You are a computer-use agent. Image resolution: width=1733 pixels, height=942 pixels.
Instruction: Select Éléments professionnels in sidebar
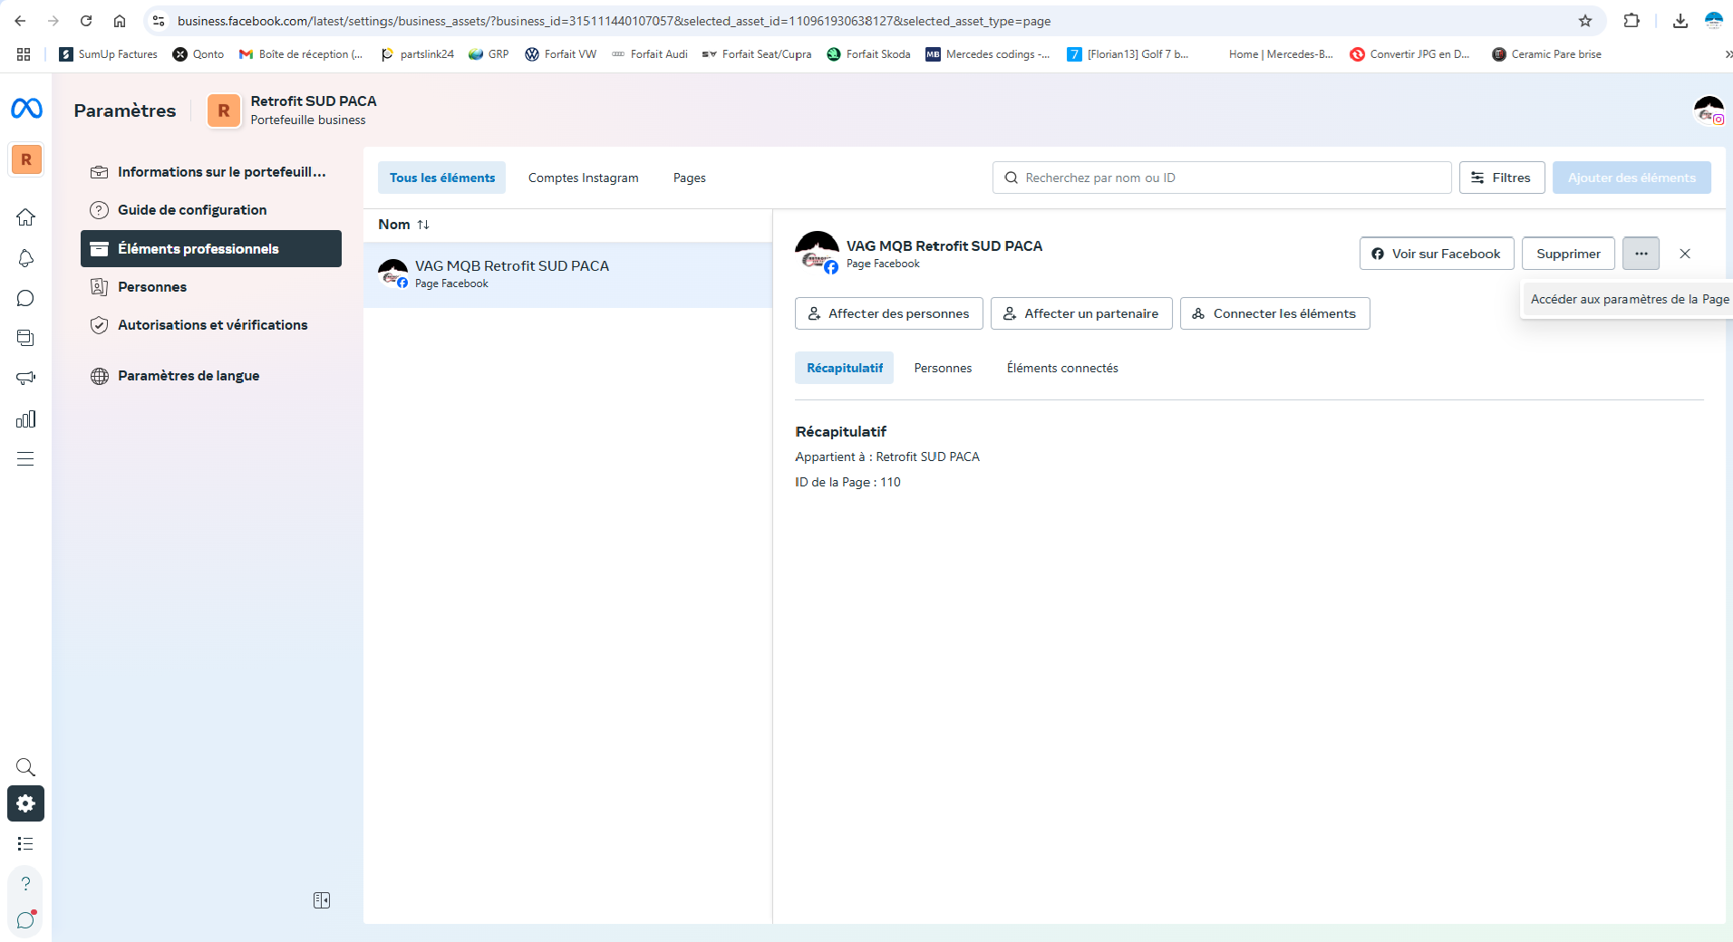(211, 249)
